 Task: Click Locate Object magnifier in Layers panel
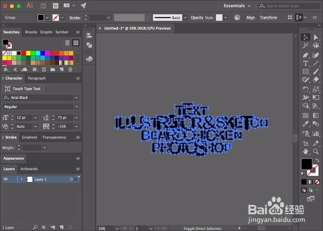coord(35,227)
